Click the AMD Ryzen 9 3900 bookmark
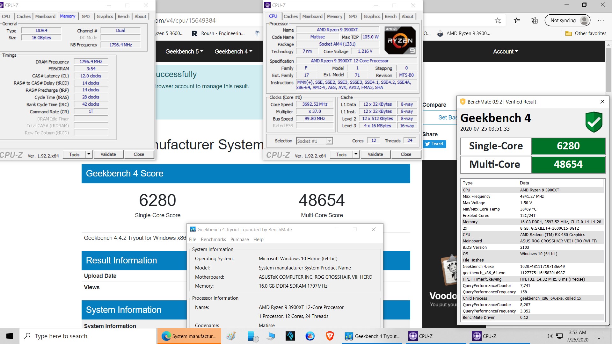The width and height of the screenshot is (612, 344). [463, 33]
